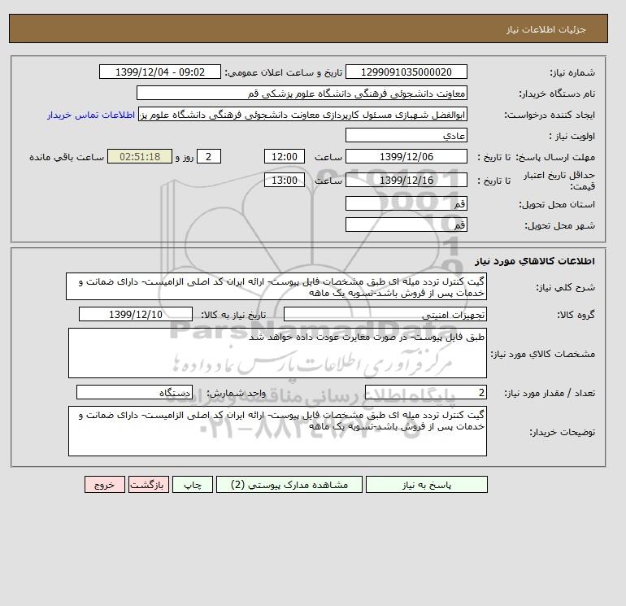Click the بازگشت back button
The height and width of the screenshot is (606, 626).
pos(149,485)
